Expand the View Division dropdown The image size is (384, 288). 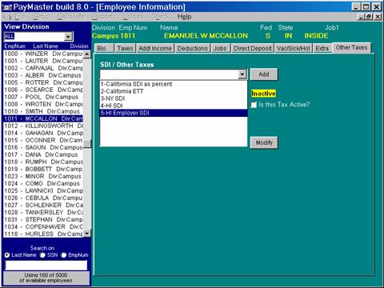pos(68,37)
